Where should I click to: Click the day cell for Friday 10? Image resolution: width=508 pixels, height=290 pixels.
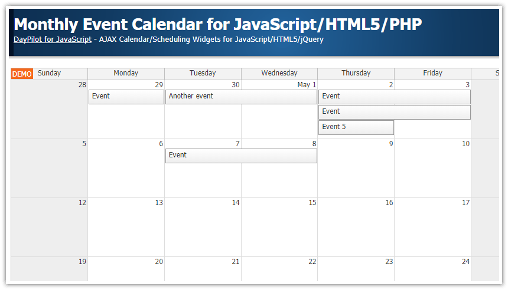(x=433, y=171)
